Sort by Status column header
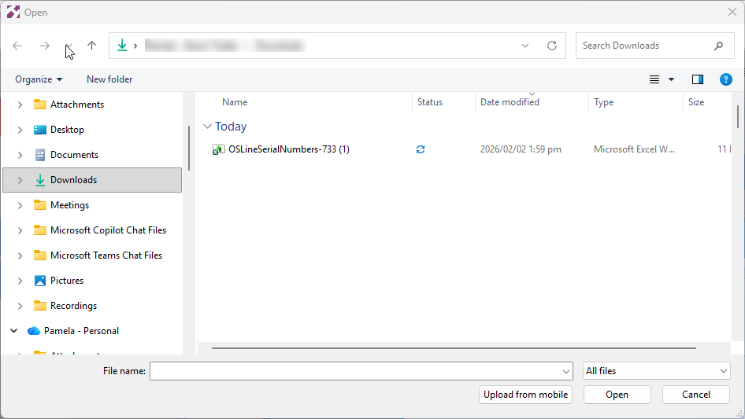 coord(429,102)
